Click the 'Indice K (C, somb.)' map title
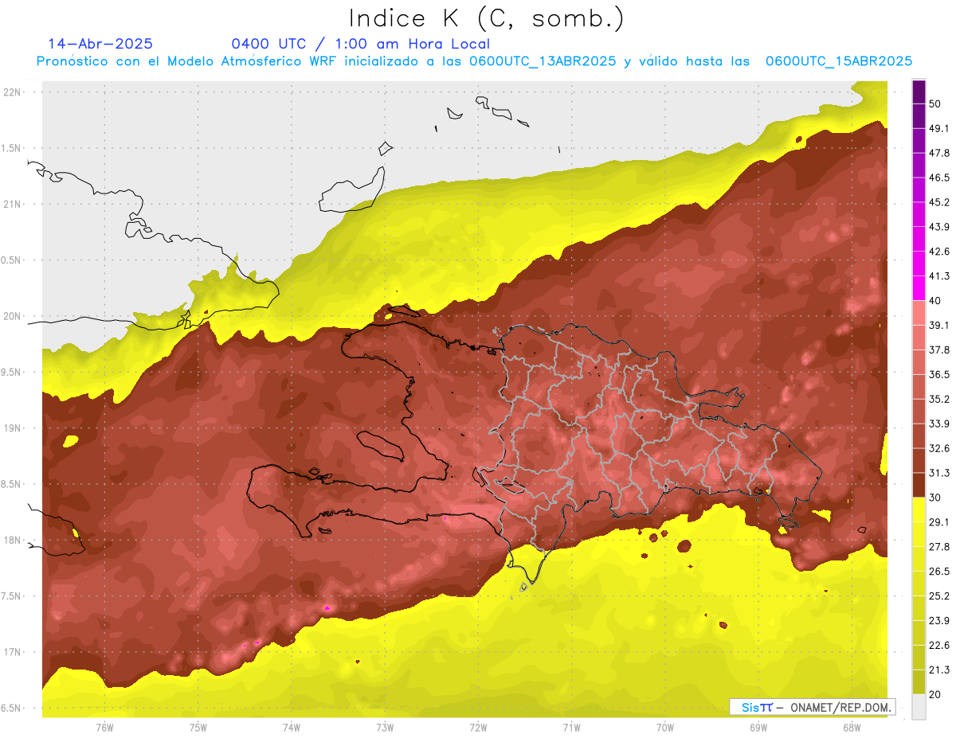The height and width of the screenshot is (738, 956). point(486,19)
